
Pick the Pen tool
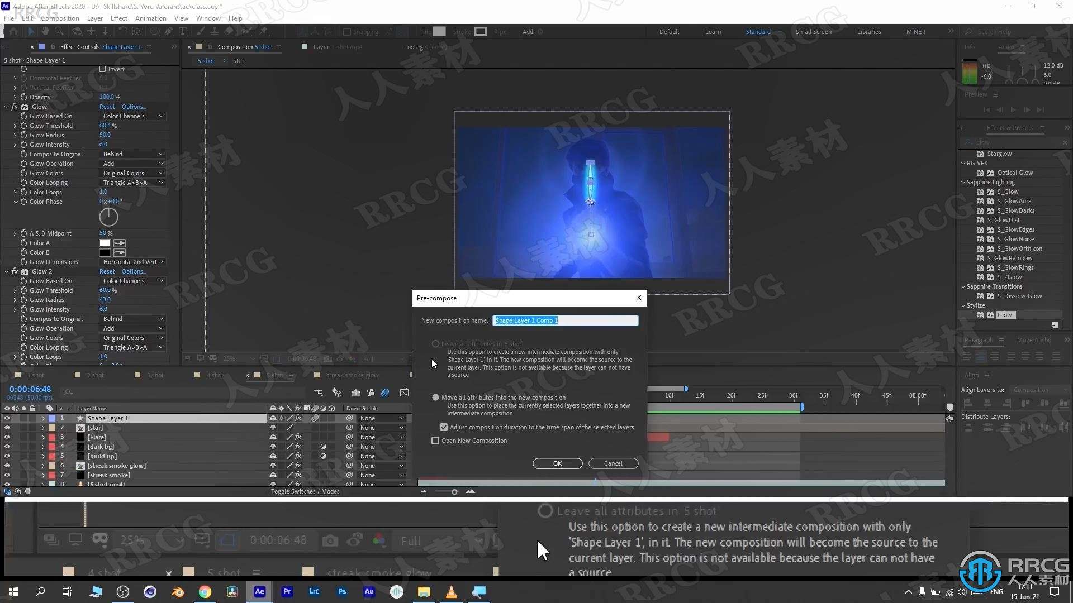point(168,32)
